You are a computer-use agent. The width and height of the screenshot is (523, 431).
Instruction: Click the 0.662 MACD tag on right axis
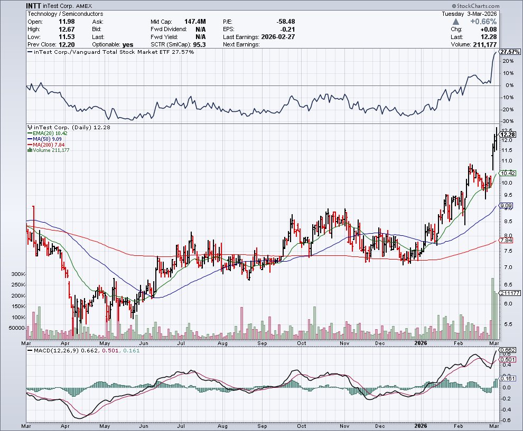508,350
